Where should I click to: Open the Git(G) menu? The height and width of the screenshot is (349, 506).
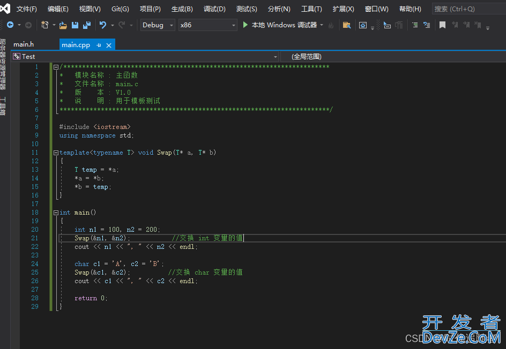click(x=121, y=9)
